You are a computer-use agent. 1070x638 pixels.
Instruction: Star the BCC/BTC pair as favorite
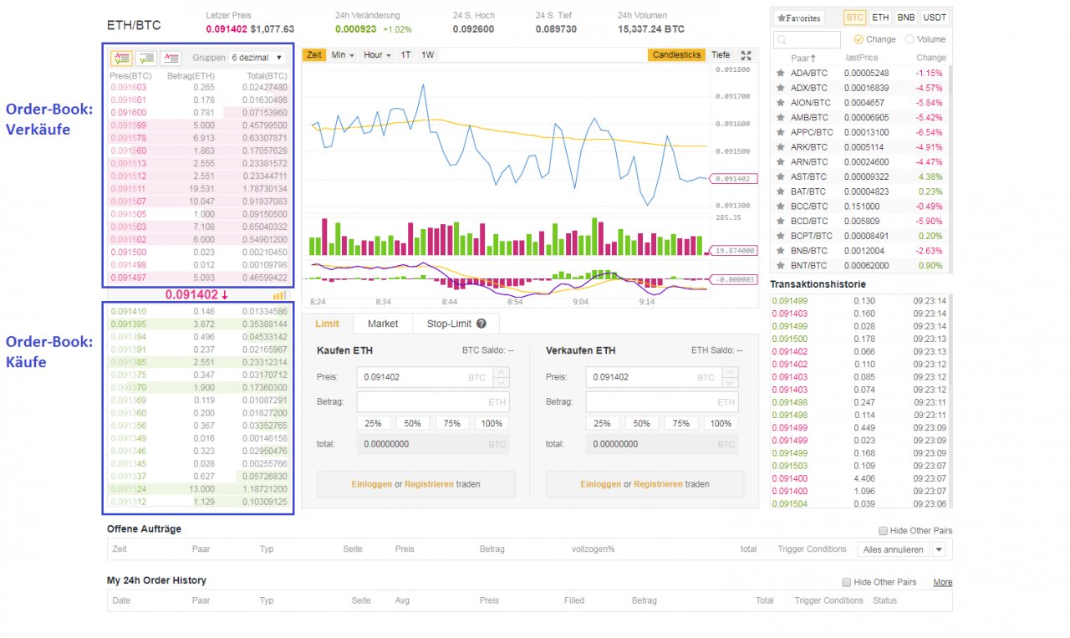click(x=780, y=206)
